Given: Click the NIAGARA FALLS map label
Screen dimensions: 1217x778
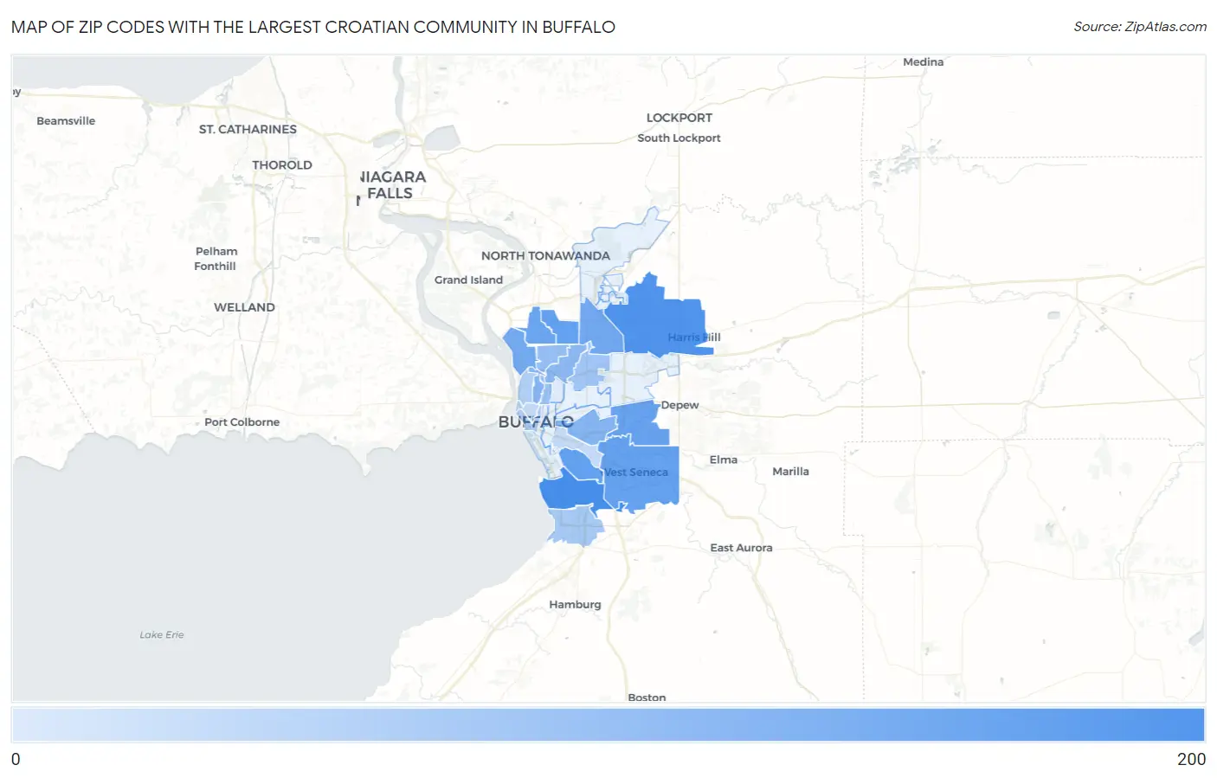Looking at the screenshot, I should [391, 185].
